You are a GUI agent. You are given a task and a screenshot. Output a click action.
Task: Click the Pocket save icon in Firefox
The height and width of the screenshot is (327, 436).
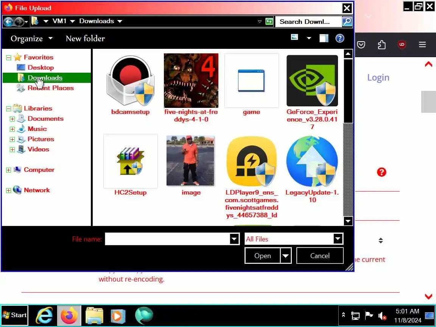coord(361,45)
